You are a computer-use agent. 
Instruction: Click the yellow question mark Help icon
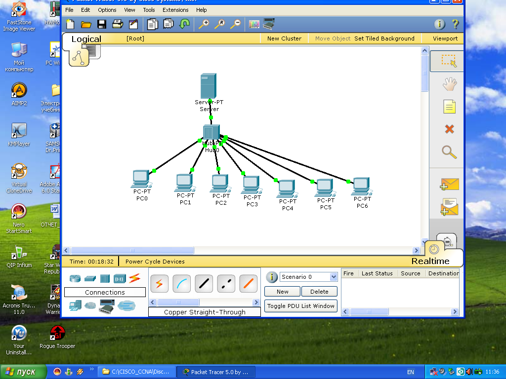(455, 24)
